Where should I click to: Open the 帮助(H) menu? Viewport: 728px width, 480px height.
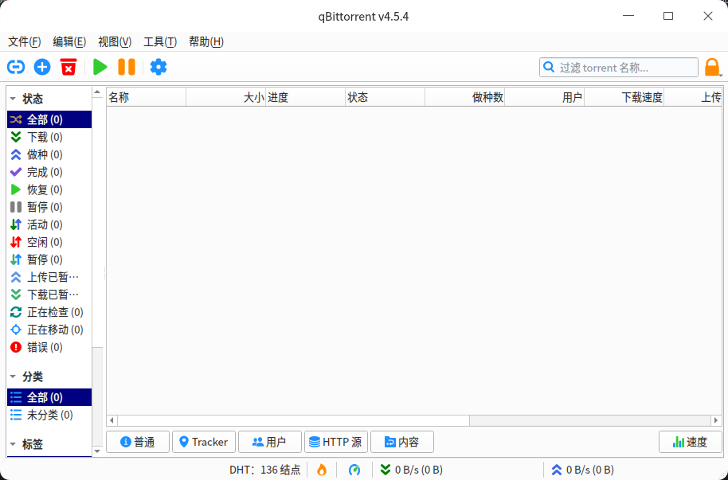tap(206, 41)
